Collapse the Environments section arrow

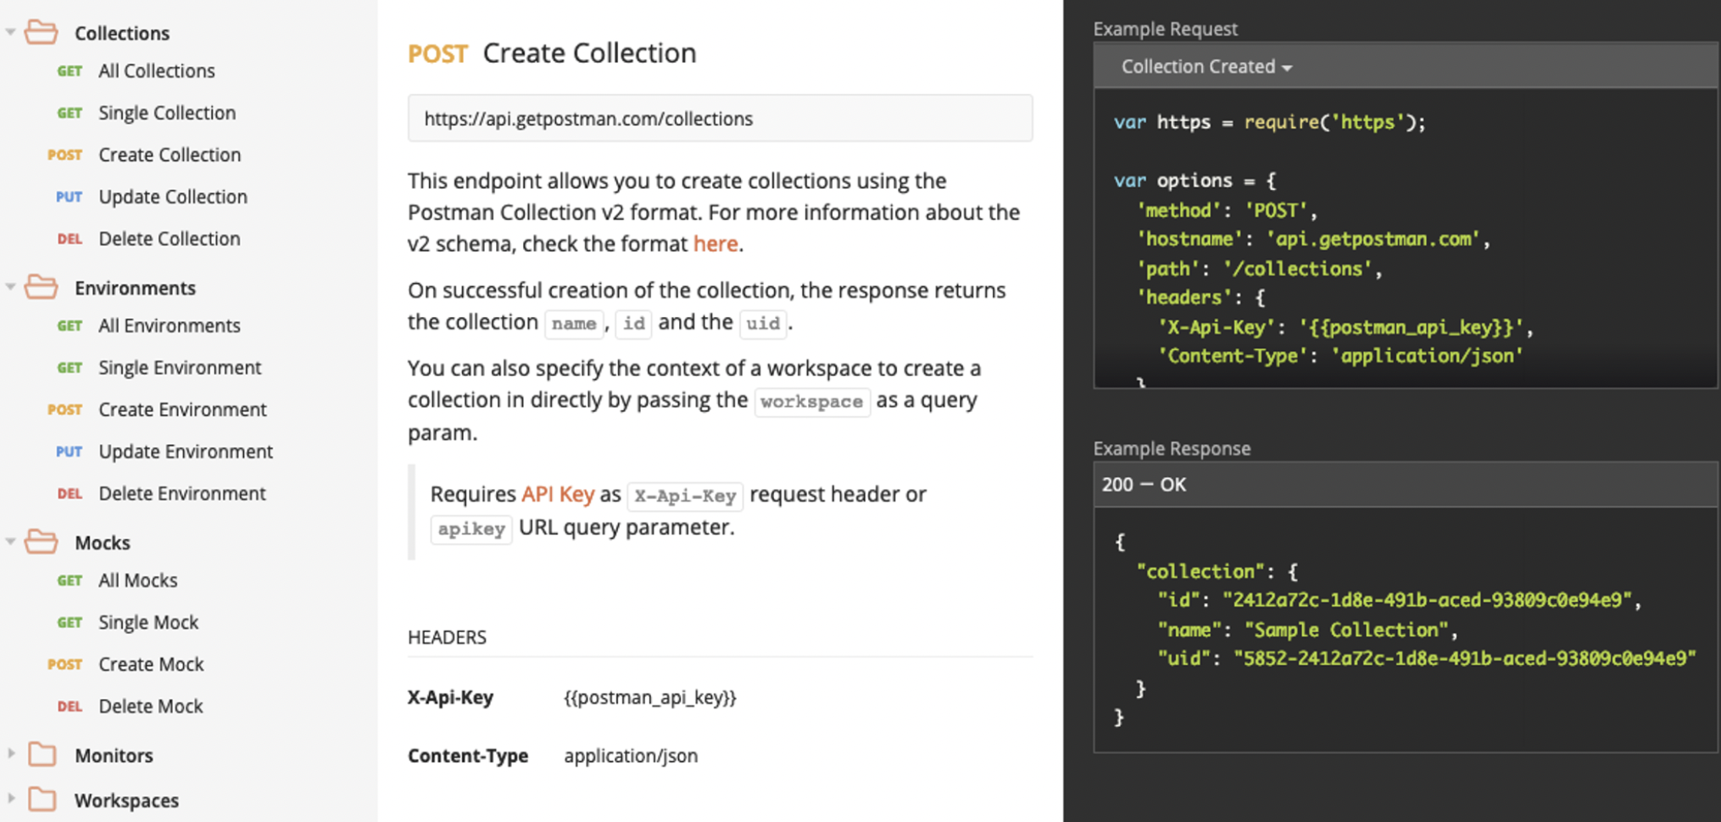[x=11, y=287]
